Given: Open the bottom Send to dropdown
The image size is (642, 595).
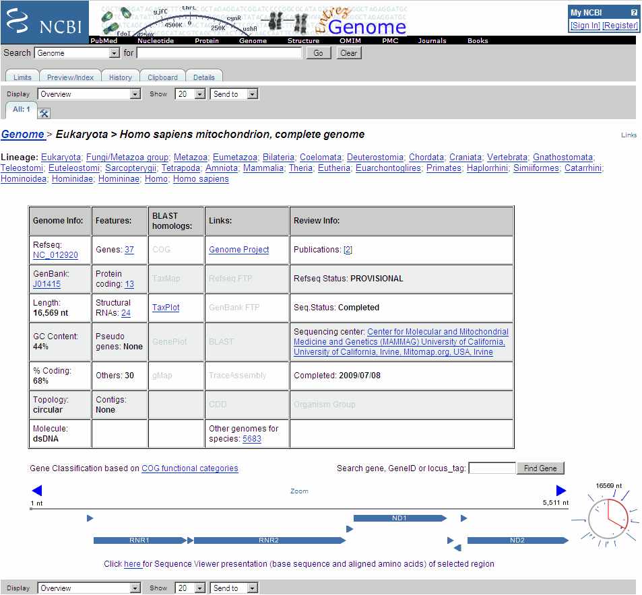Looking at the screenshot, I should click(234, 588).
